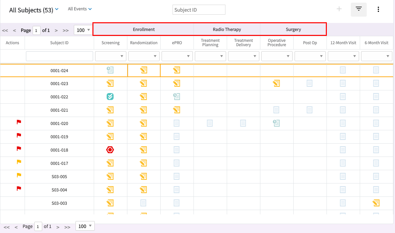Open the three-dot more options menu
The image size is (395, 233).
(x=378, y=9)
